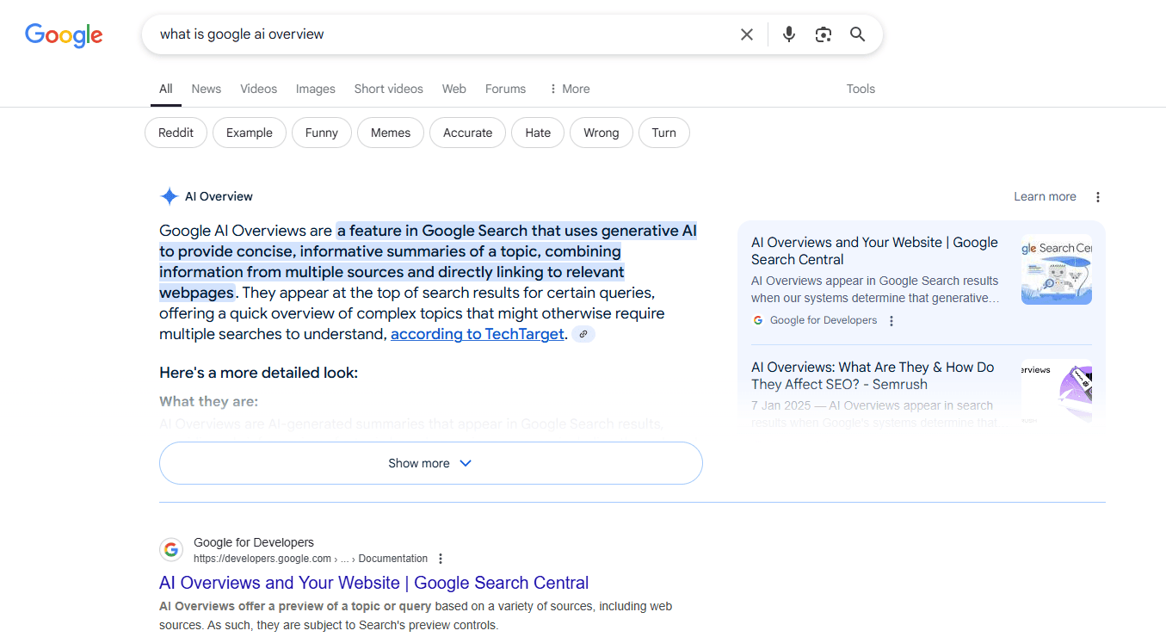The image size is (1166, 643).
Task: Click "Here's a more detailed look:" heading
Action: (258, 373)
